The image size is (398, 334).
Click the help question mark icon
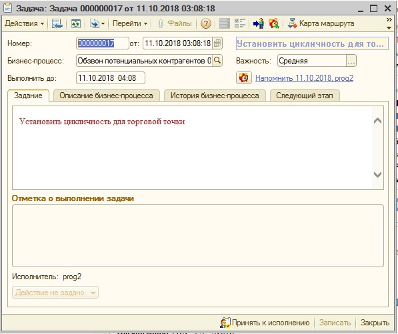[205, 24]
